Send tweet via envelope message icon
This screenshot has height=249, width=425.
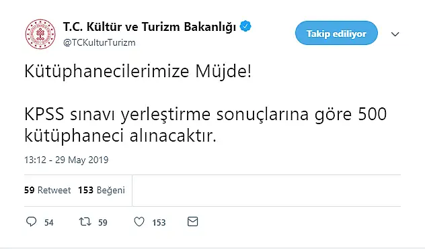click(x=193, y=221)
